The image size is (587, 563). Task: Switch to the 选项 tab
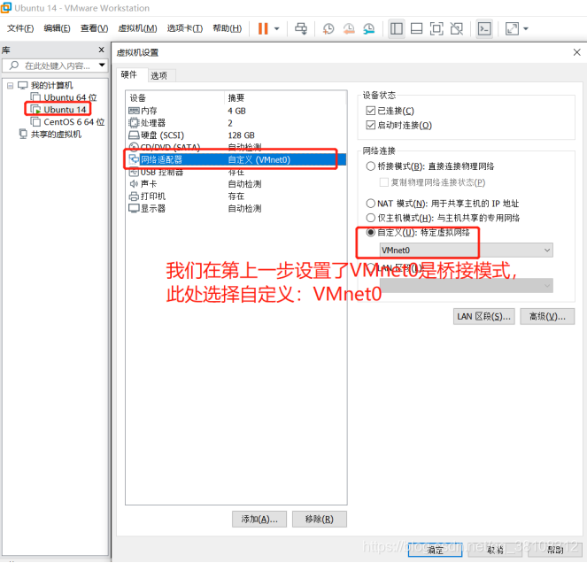158,75
